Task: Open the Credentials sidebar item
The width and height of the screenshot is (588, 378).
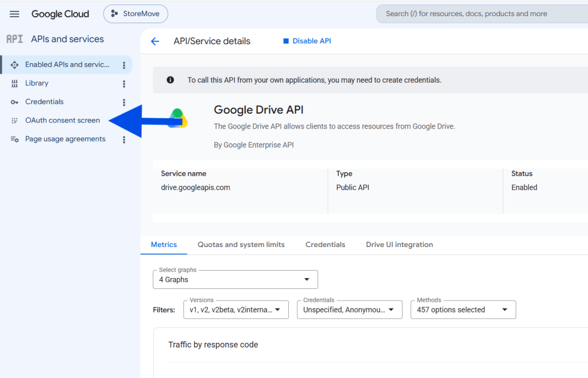Action: point(44,102)
